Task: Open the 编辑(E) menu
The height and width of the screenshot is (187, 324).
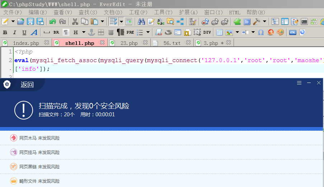Action: point(38,13)
